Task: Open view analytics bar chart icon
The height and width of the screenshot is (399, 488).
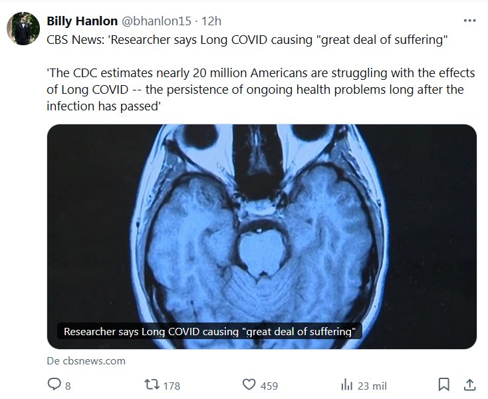Action: point(346,384)
